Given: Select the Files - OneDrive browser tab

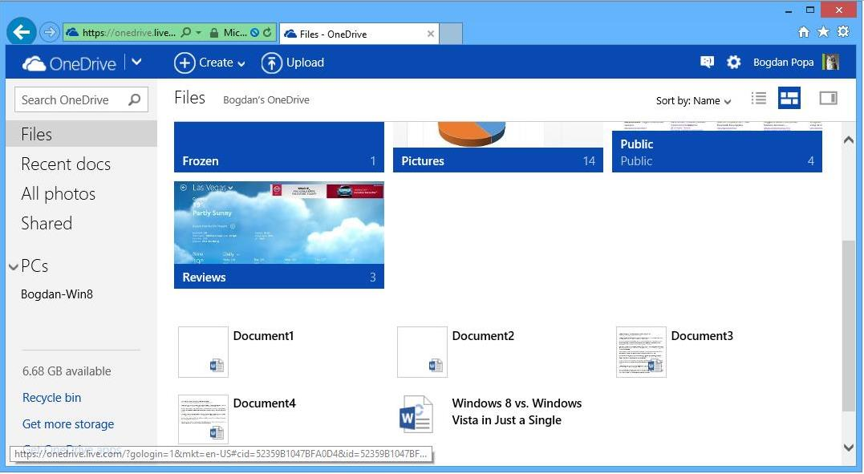Looking at the screenshot, I should 359,34.
